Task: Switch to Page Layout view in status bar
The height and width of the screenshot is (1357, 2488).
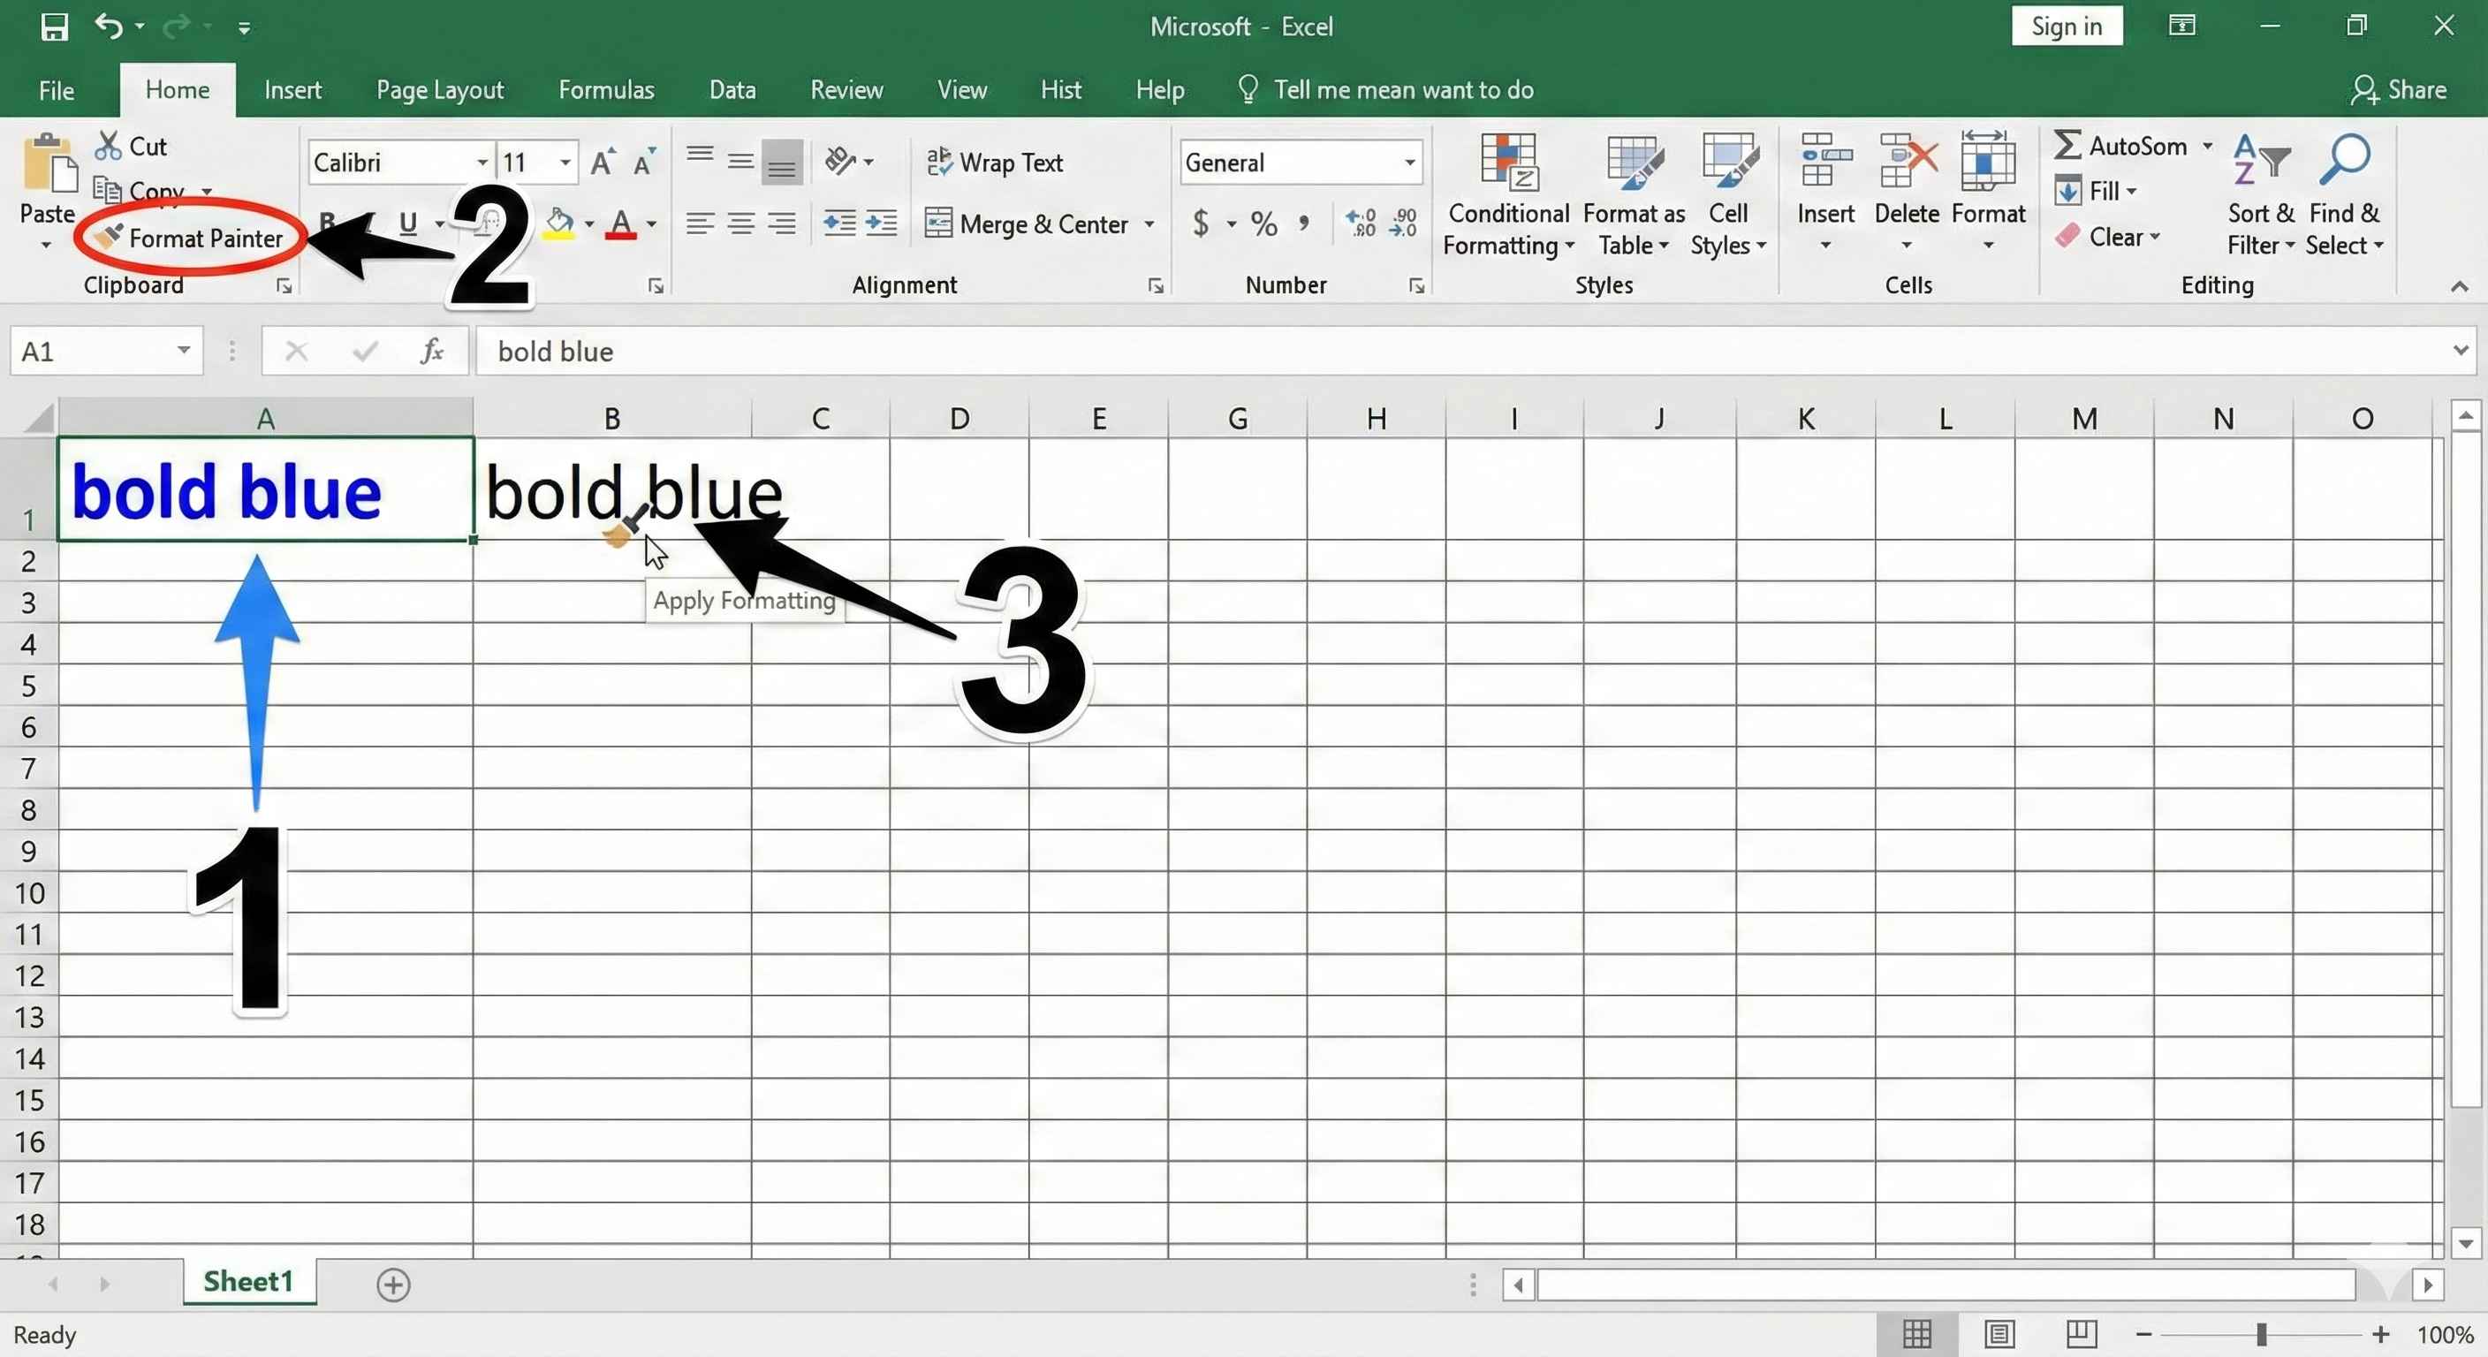Action: 1999,1335
